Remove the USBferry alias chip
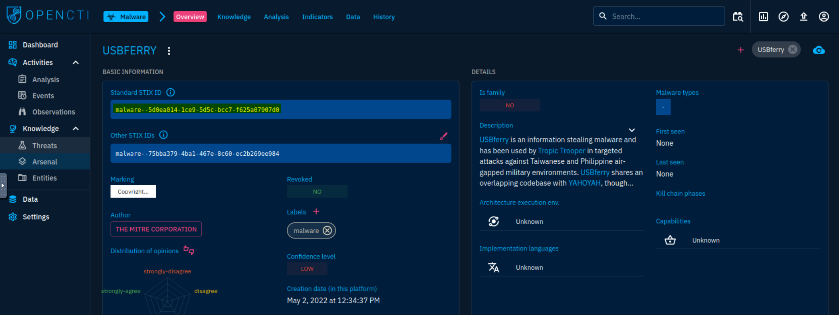Viewport: 839px width, 315px height. [793, 50]
